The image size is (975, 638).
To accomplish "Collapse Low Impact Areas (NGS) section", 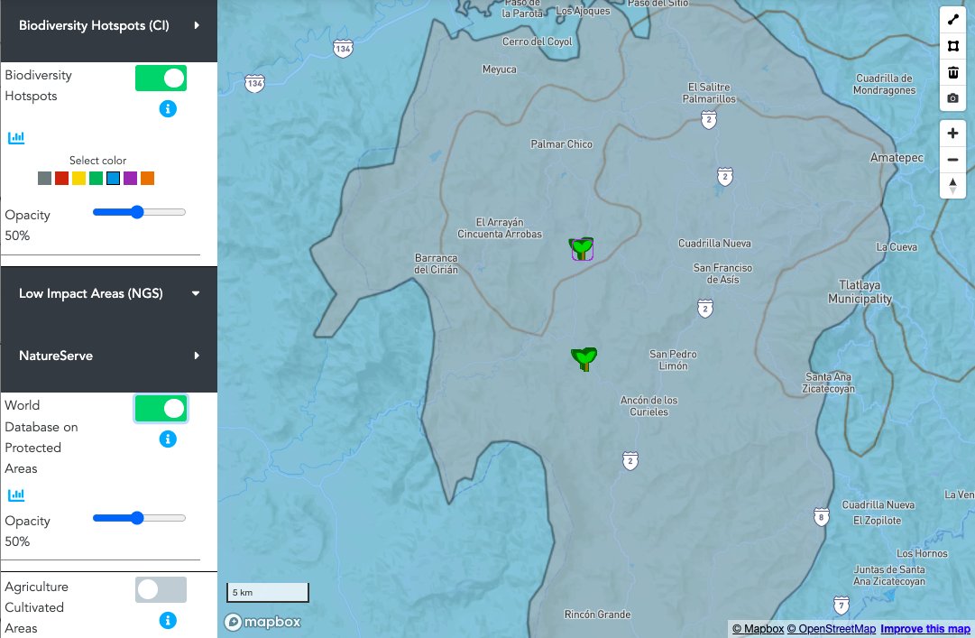I will pyautogui.click(x=109, y=293).
